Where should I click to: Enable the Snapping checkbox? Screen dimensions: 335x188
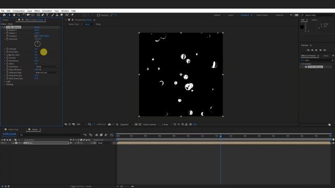(98, 15)
